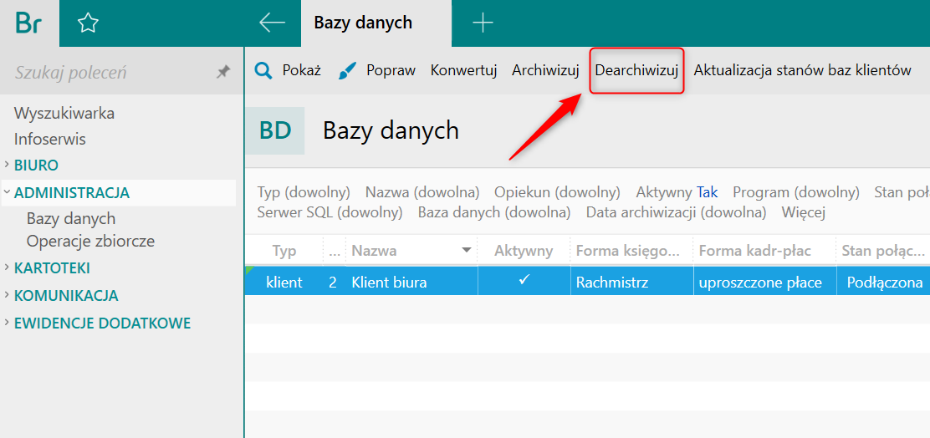This screenshot has width=930, height=438.
Task: Pin the command search panel
Action: coord(223,73)
